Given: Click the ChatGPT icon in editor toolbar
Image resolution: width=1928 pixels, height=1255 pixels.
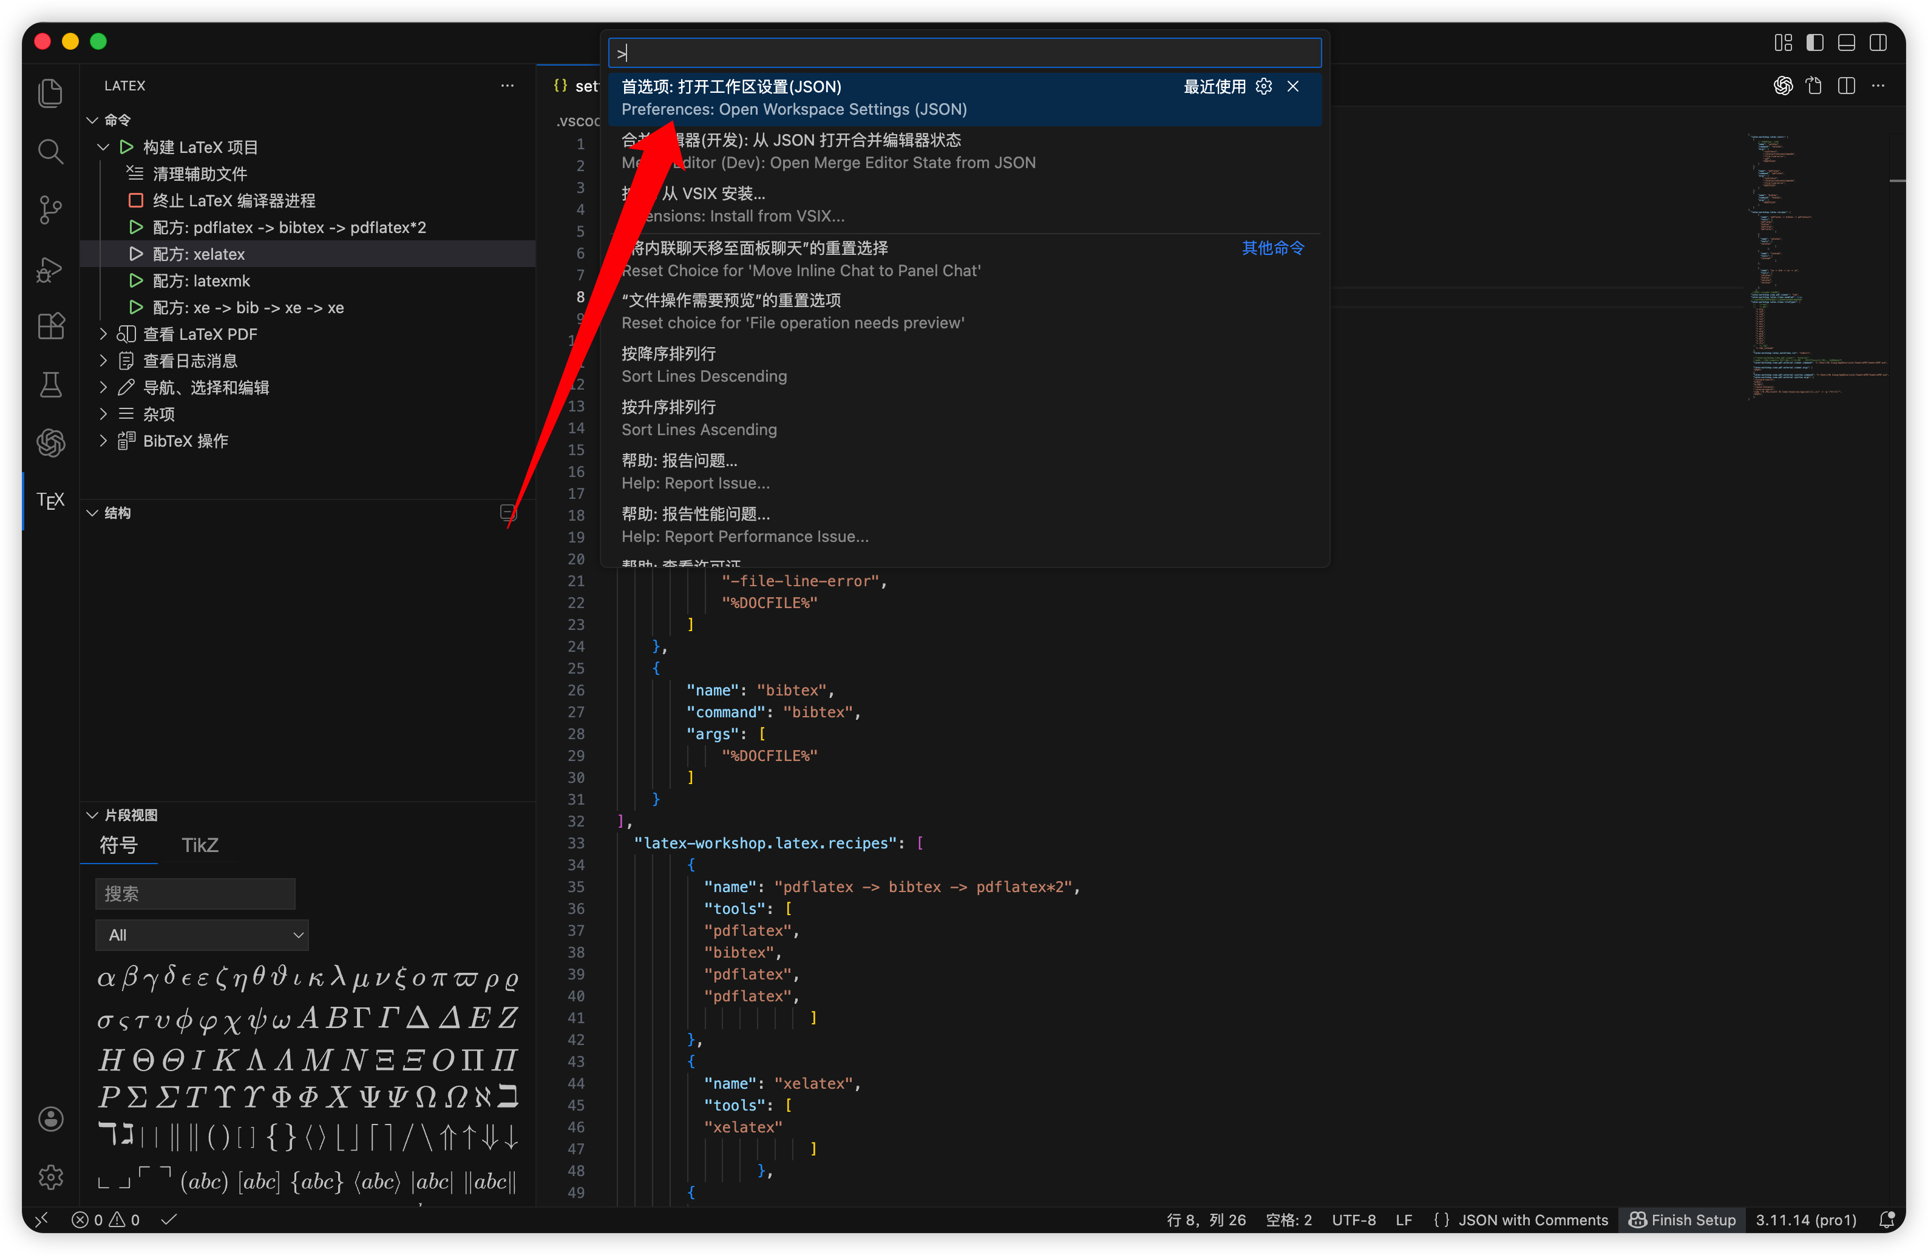Looking at the screenshot, I should point(1783,86).
